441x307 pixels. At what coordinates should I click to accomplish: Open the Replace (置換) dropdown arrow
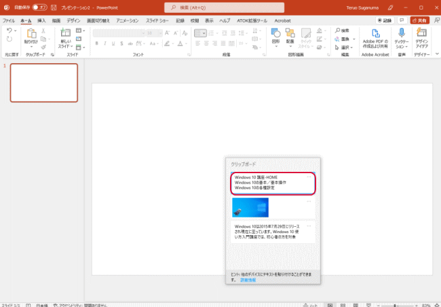353,39
